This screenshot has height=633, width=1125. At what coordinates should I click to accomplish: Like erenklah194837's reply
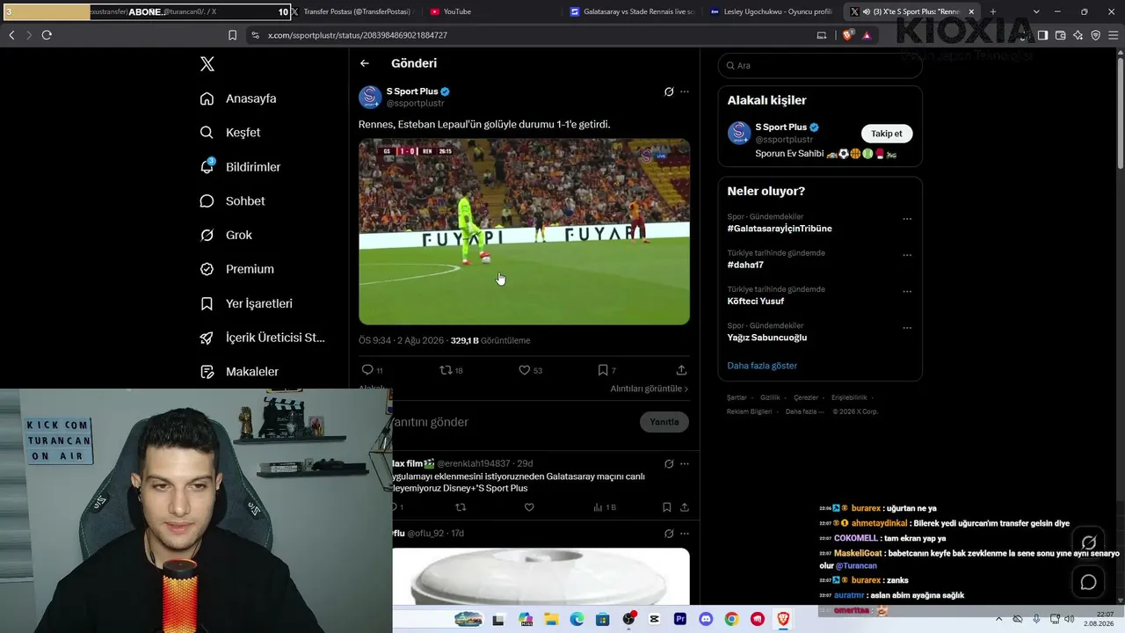529,507
